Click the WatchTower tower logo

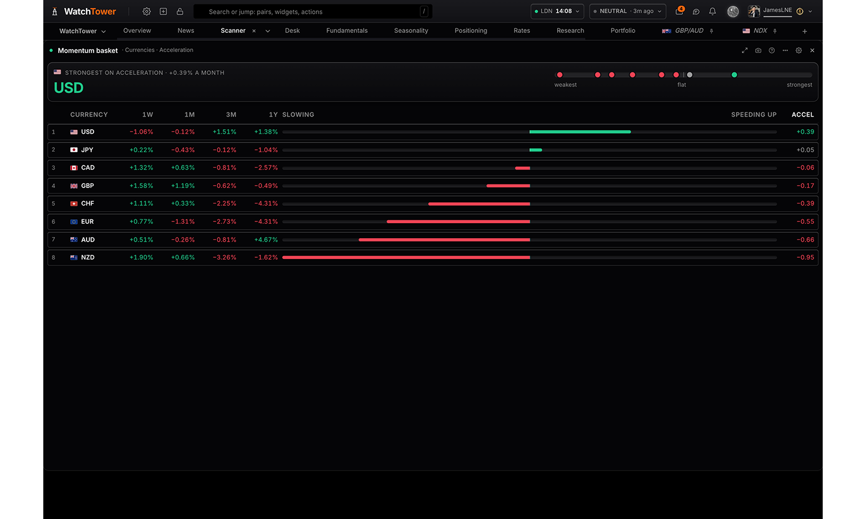(x=55, y=12)
